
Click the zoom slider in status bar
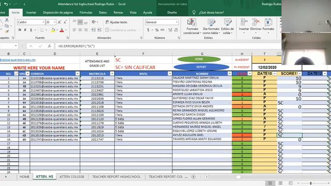pos(311,183)
